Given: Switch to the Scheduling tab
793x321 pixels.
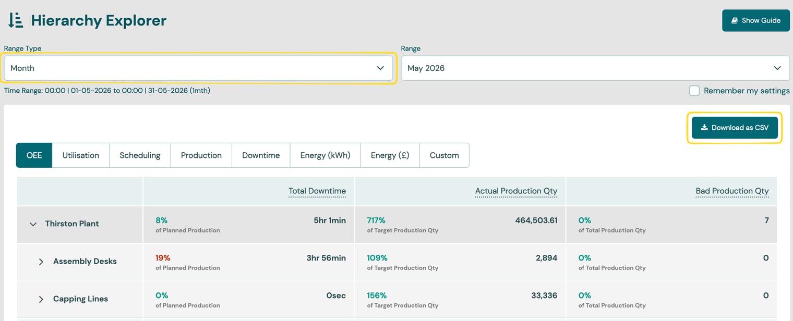Looking at the screenshot, I should pos(140,155).
